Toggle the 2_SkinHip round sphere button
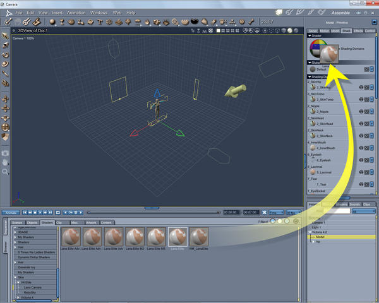This screenshot has height=303, width=379. (x=361, y=87)
